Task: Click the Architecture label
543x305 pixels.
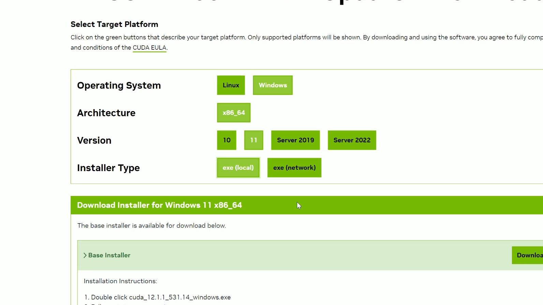Action: point(106,113)
